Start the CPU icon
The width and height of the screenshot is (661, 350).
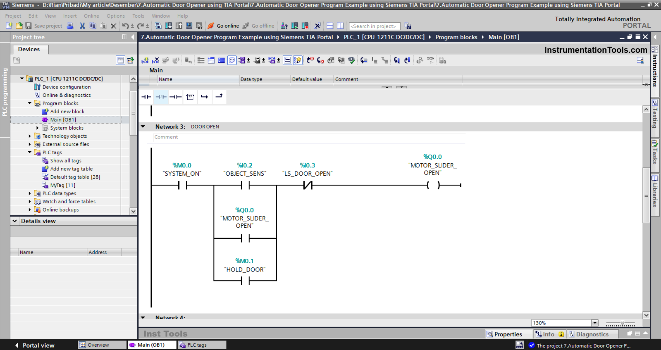[x=295, y=26]
